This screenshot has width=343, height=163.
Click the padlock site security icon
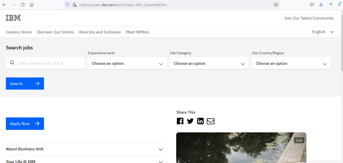74,5
